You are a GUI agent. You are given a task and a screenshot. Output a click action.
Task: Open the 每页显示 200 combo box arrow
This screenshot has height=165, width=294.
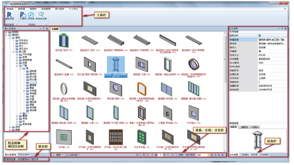[208, 155]
